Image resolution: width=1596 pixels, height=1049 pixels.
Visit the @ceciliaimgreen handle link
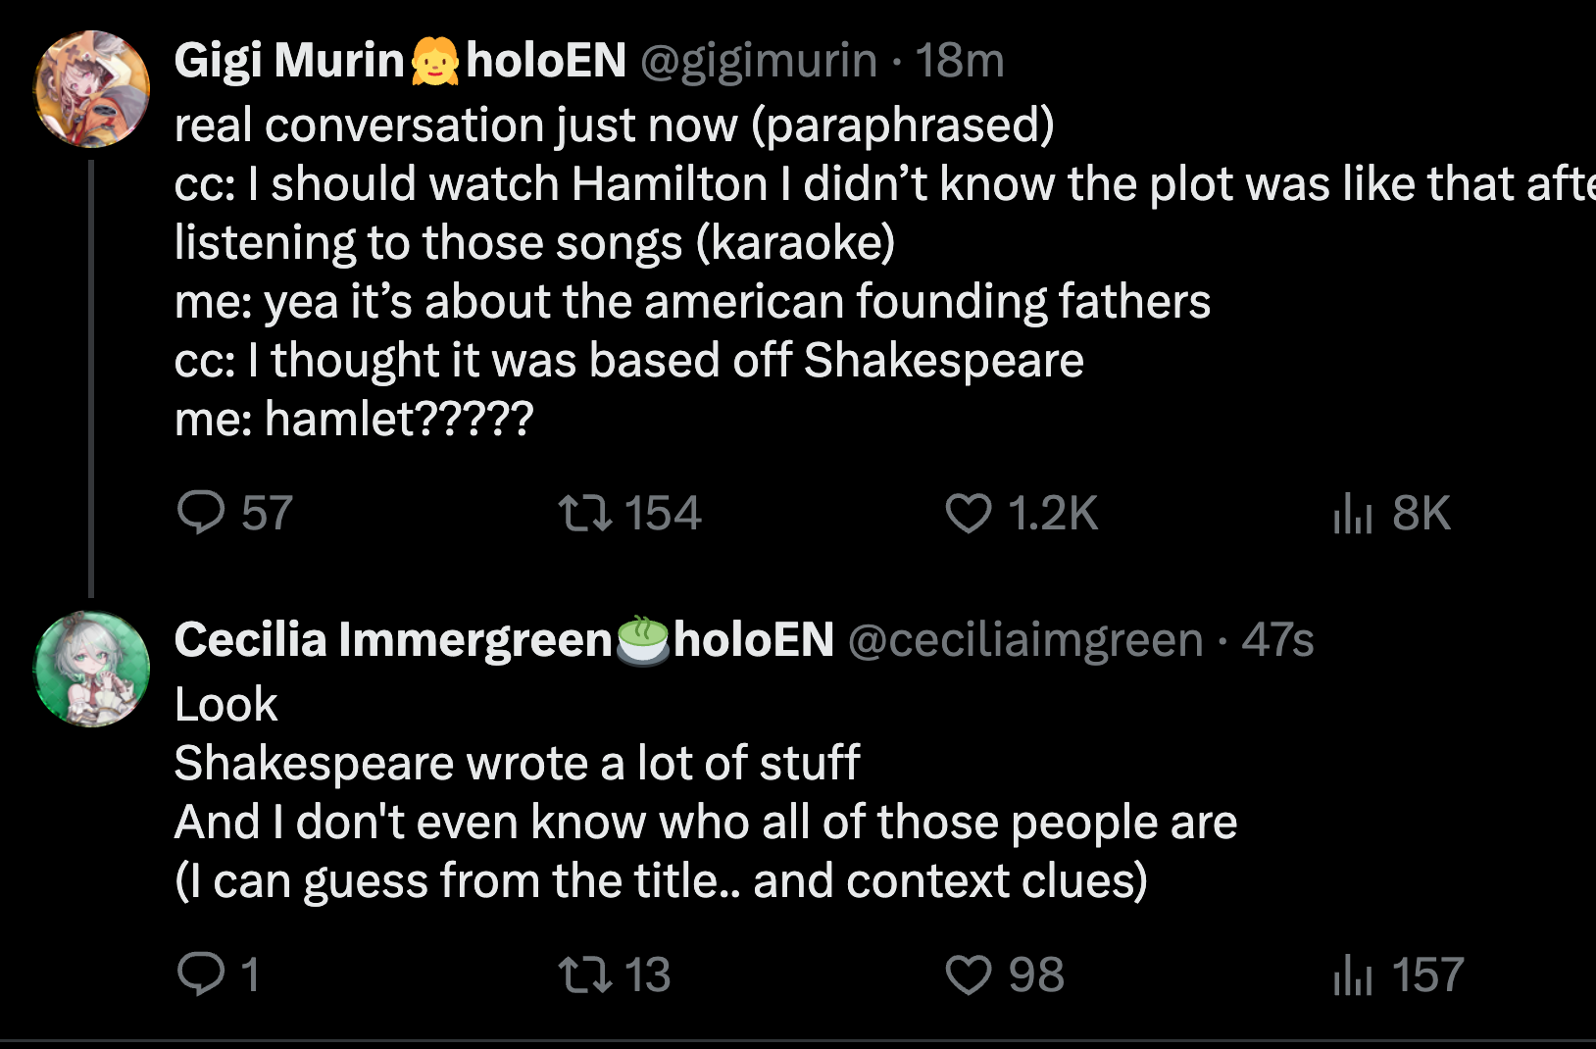point(1024,640)
